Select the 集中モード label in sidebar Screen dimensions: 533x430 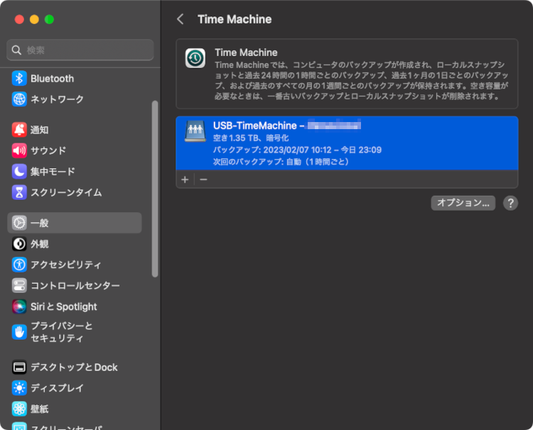[x=53, y=172]
